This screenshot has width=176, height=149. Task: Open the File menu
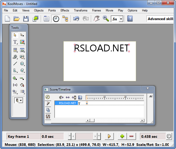point(6,10)
